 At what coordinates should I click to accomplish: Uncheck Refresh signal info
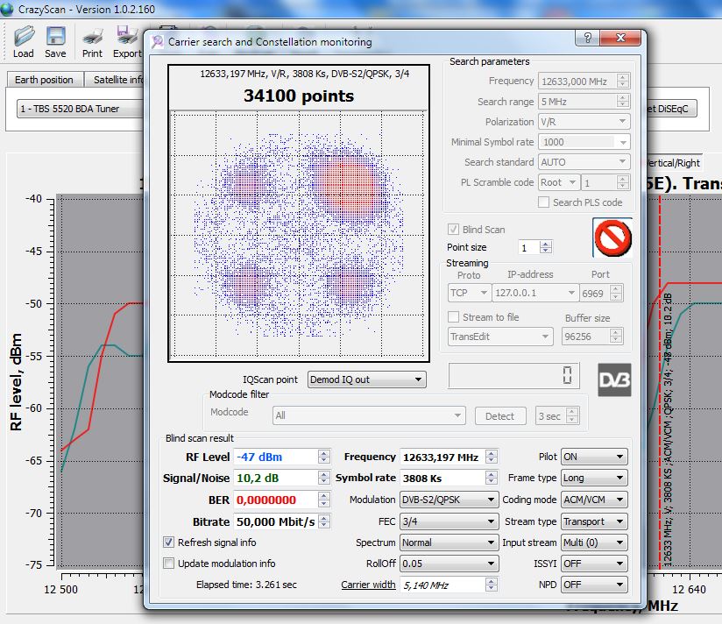pos(168,542)
